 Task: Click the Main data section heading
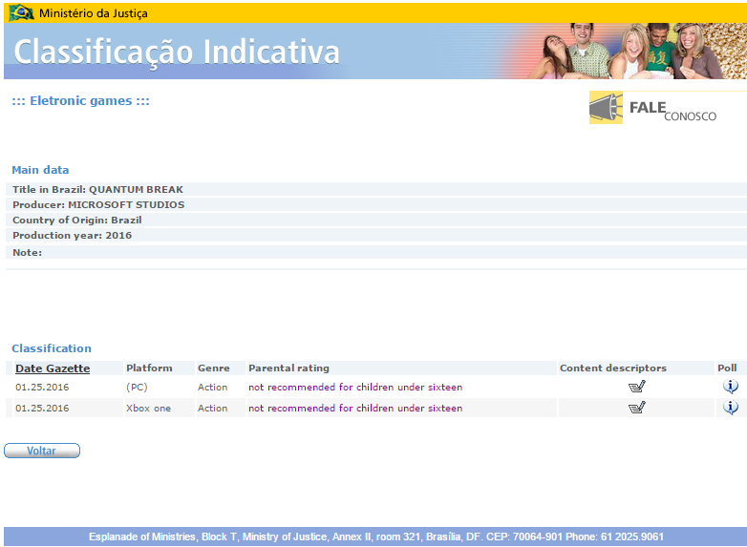coord(40,170)
